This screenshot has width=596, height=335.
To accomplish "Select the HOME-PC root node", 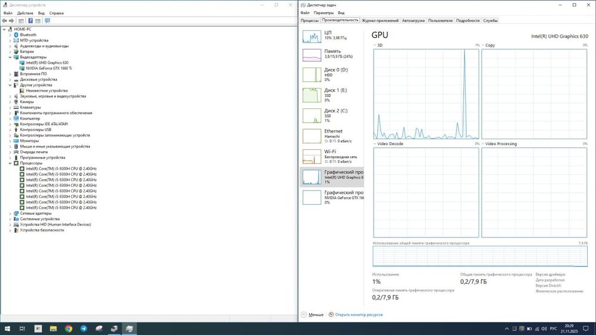I will (23, 29).
